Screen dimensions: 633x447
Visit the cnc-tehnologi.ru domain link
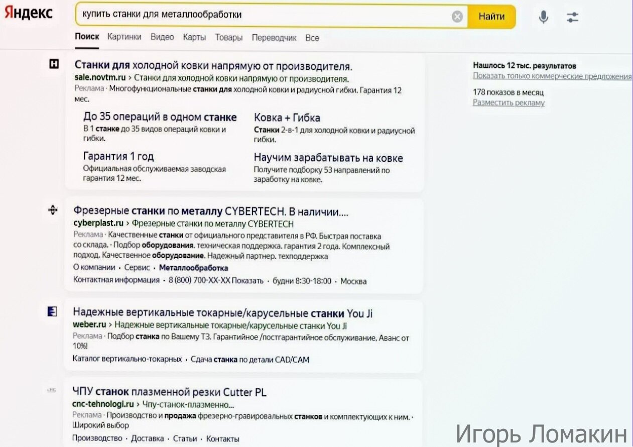(x=103, y=404)
